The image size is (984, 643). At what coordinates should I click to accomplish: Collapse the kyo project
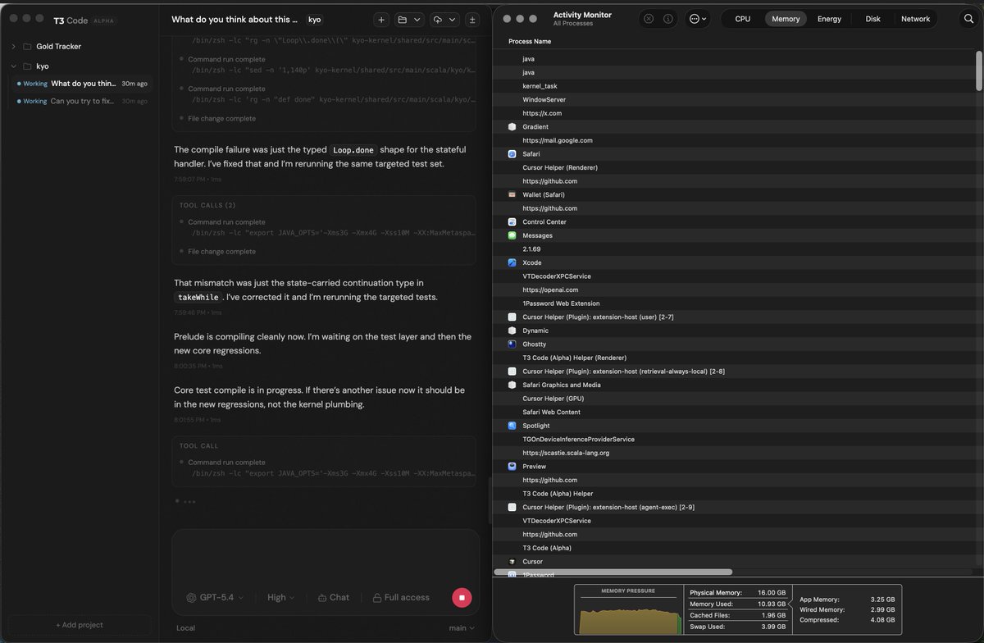(13, 66)
